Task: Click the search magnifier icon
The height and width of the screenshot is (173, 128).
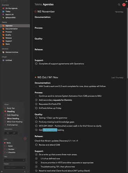Action: coord(119,5)
